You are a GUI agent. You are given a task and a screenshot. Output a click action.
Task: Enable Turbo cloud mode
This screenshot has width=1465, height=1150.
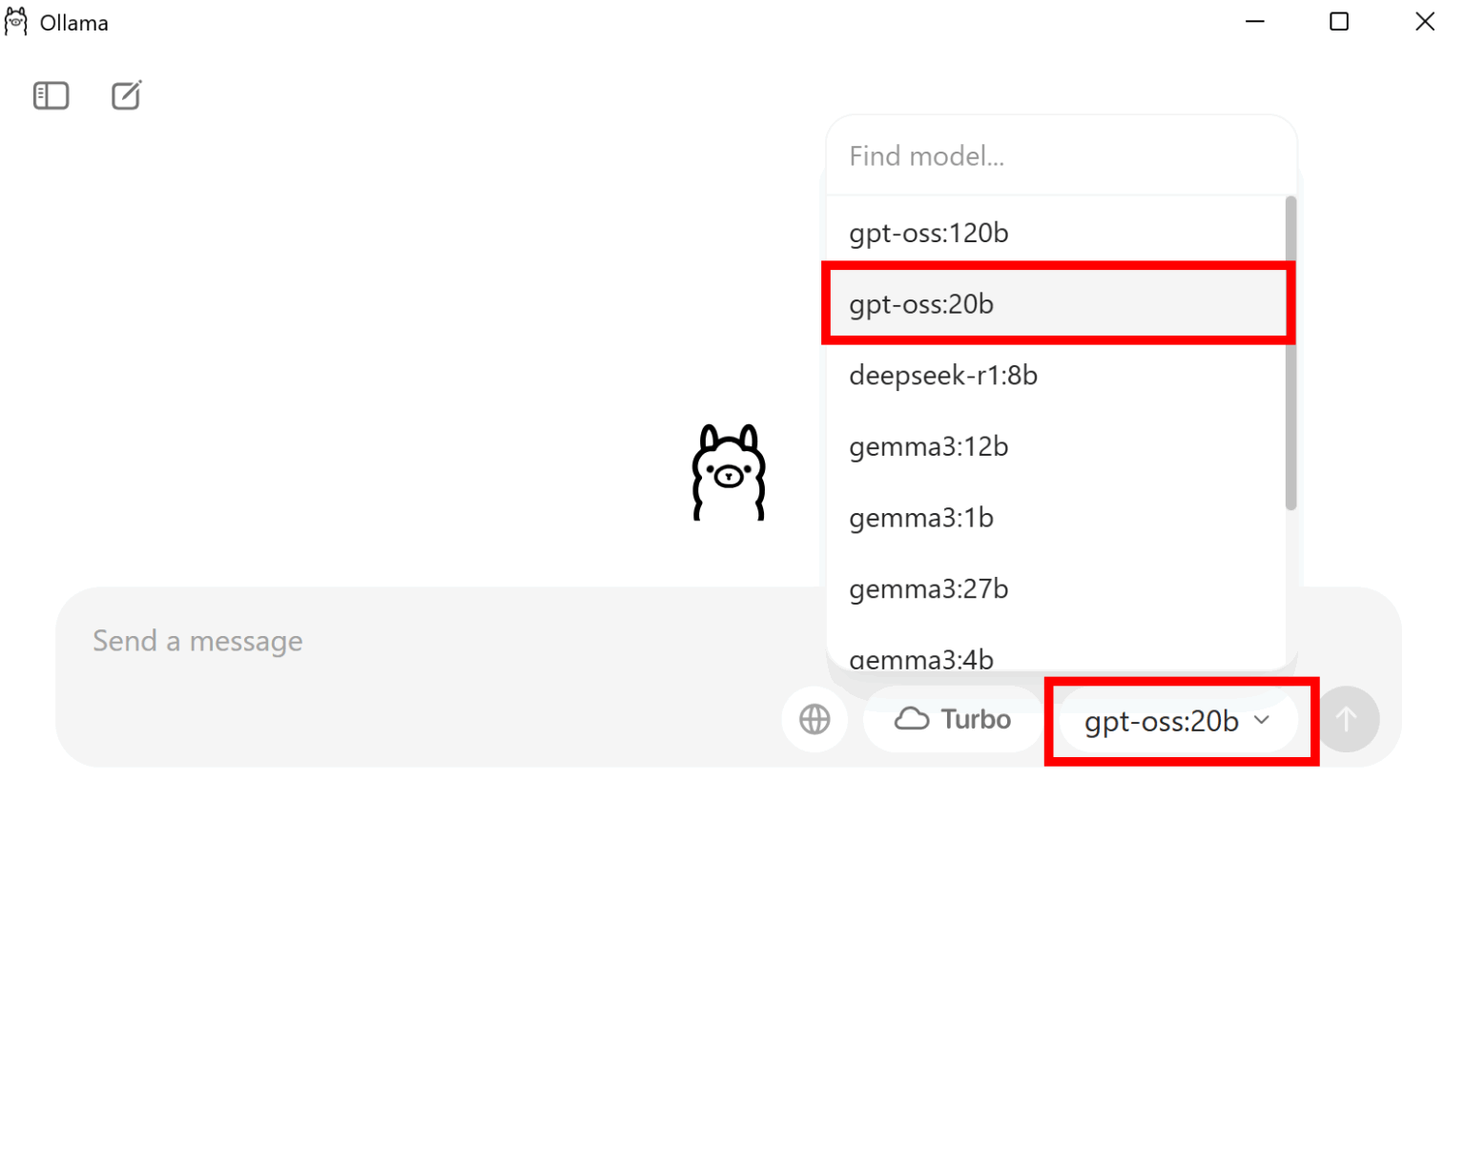coord(952,719)
